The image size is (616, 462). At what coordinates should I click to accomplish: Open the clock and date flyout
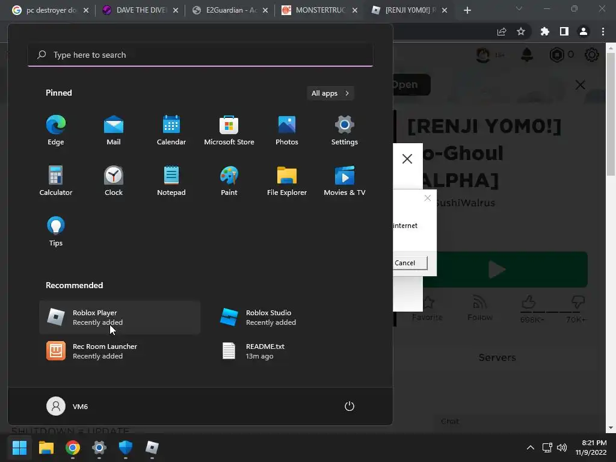(x=591, y=448)
